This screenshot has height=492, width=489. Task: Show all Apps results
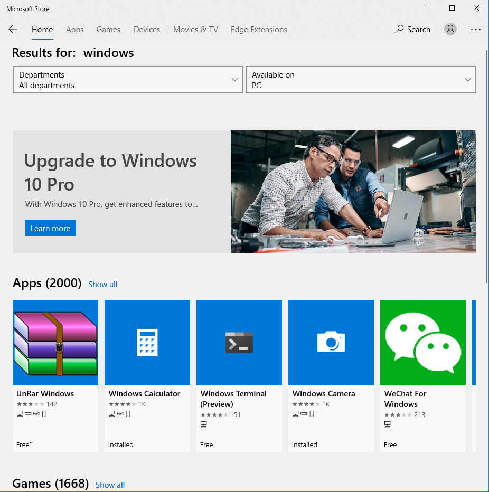tap(102, 285)
